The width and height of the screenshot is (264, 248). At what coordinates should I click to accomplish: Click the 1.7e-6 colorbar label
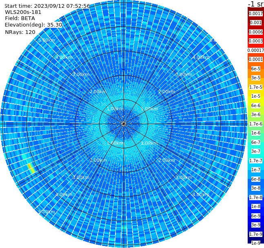point(256,124)
